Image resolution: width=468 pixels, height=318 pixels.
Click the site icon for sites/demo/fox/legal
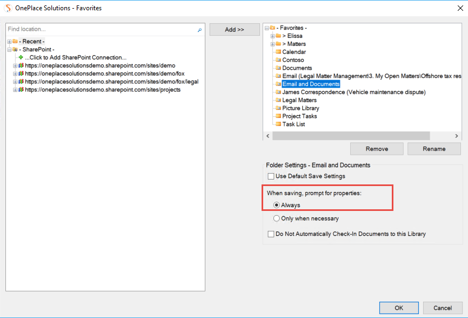[x=21, y=82]
